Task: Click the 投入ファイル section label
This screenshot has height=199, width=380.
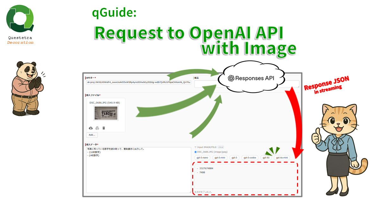Action: pos(92,95)
